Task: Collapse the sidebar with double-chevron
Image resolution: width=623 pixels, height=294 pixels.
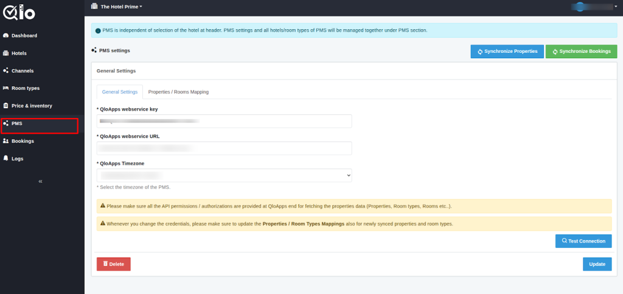Action: pyautogui.click(x=41, y=181)
